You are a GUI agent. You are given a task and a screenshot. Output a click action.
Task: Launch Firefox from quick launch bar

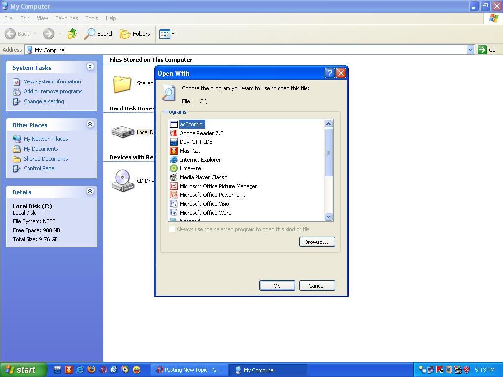tap(91, 370)
